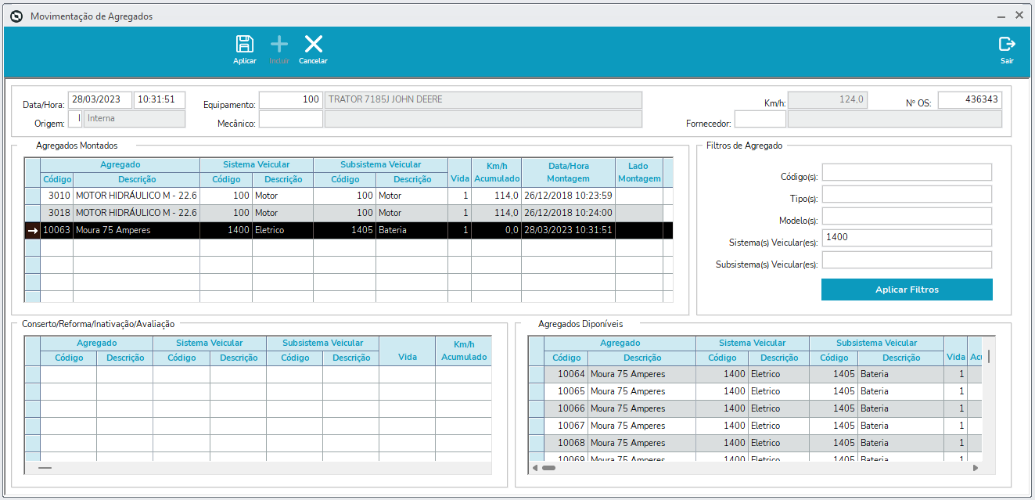Click vertical scrollbar of Agregados Disponíveis

point(988,356)
